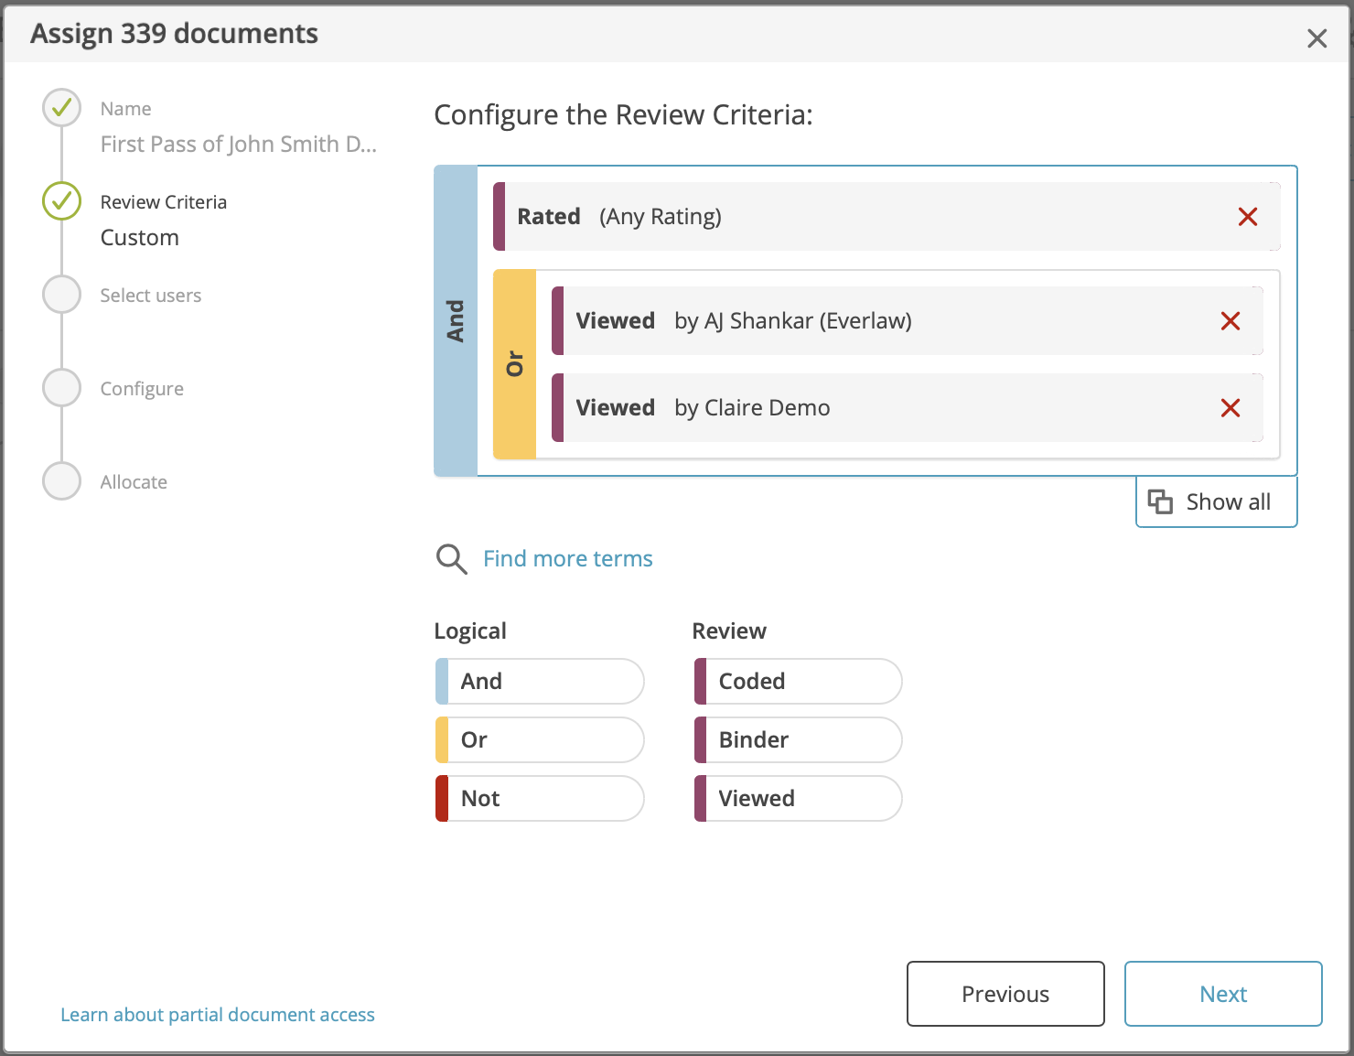This screenshot has height=1056, width=1354.
Task: Click the magnifier icon beside Find more terms
Action: [x=450, y=559]
